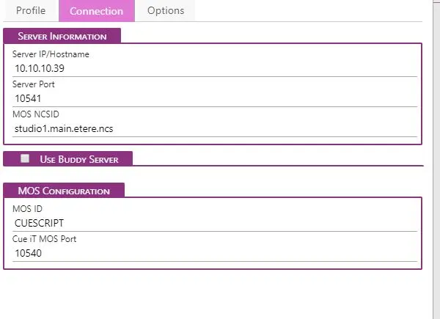Click the MOS Configuration section header

tap(64, 191)
